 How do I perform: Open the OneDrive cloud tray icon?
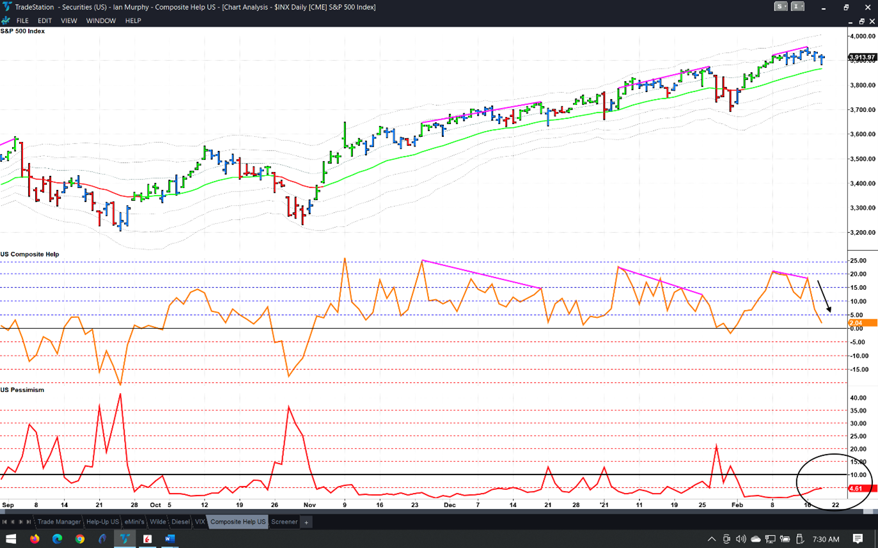[x=755, y=539]
